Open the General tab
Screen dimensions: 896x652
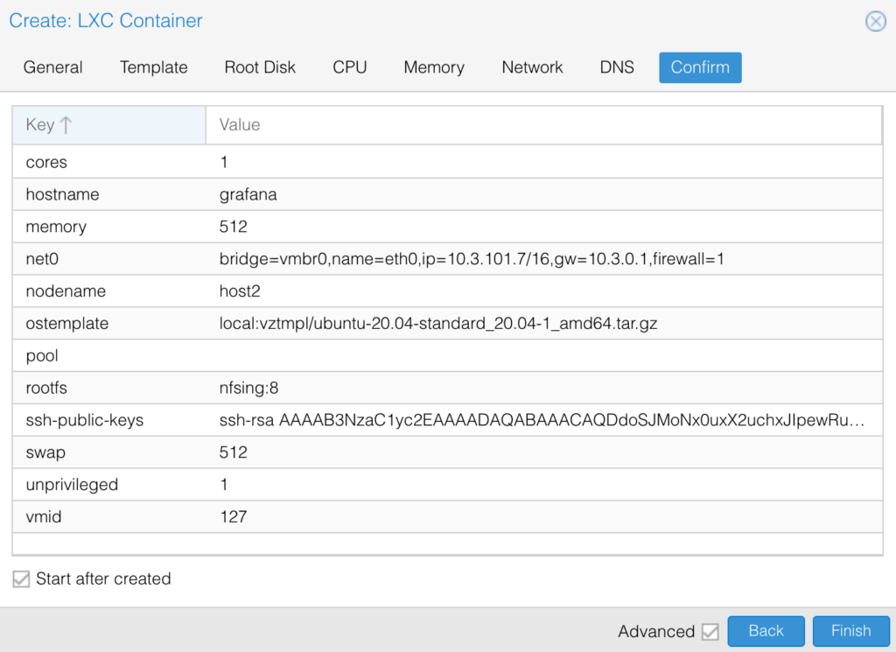(52, 67)
